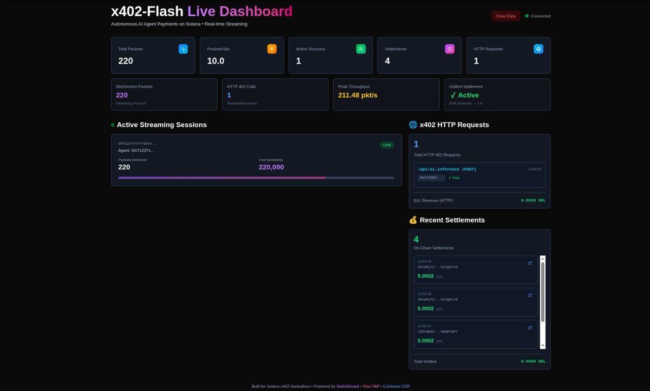650x391 pixels.
Task: Click the Paid status text
Action: coord(456,178)
